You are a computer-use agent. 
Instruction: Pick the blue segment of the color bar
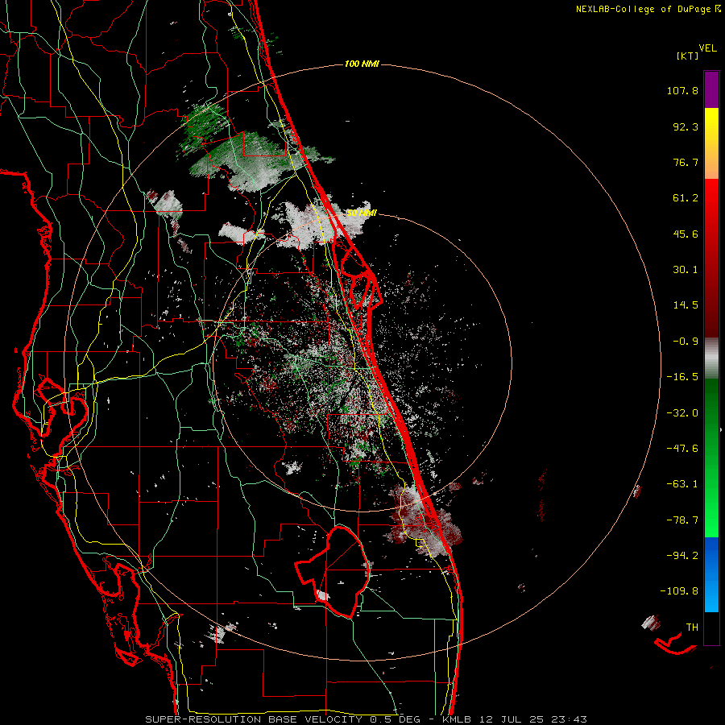click(711, 574)
